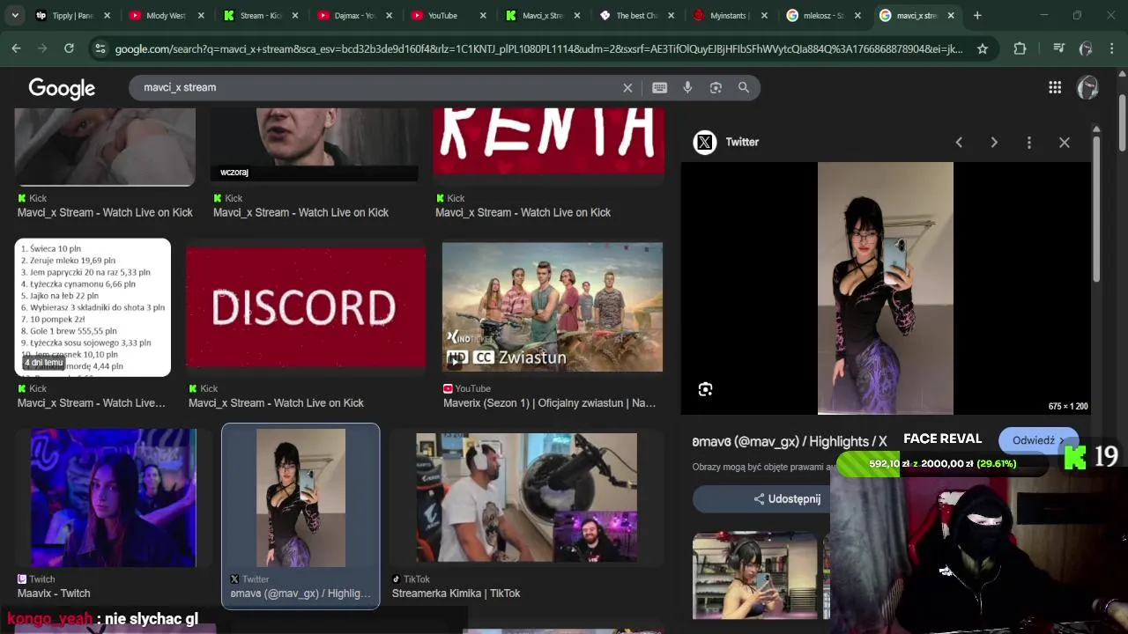Switch to the Stream - Kick tab
This screenshot has height=634, width=1128.
coord(259,15)
